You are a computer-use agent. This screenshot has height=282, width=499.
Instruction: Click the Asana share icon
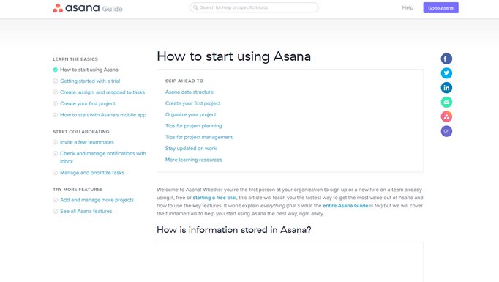[x=446, y=116]
